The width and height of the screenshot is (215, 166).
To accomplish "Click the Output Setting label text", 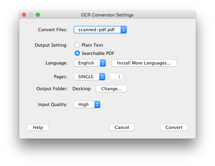I will (x=51, y=45).
